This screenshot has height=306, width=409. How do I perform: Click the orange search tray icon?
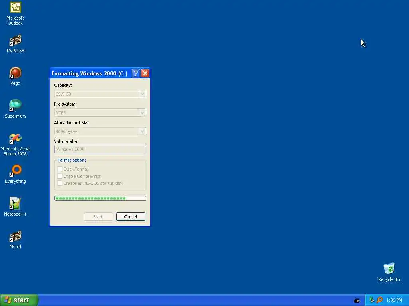pos(379,300)
